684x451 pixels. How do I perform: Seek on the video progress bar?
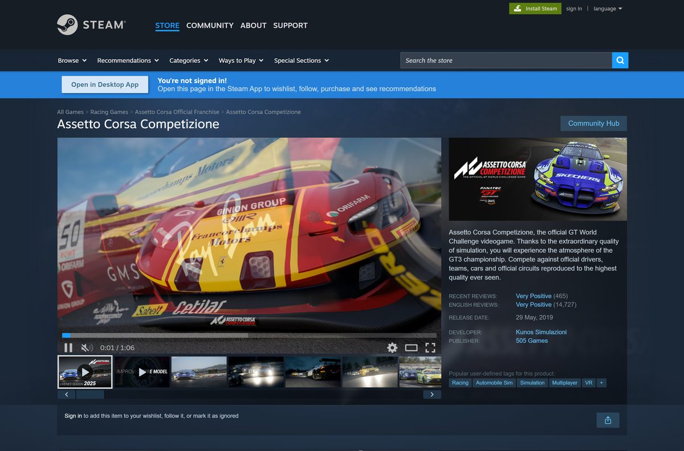click(x=249, y=335)
